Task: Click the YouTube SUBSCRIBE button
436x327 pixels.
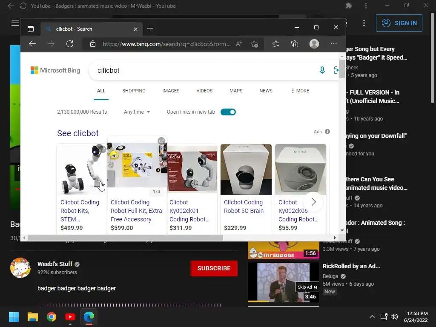Action: [214, 268]
